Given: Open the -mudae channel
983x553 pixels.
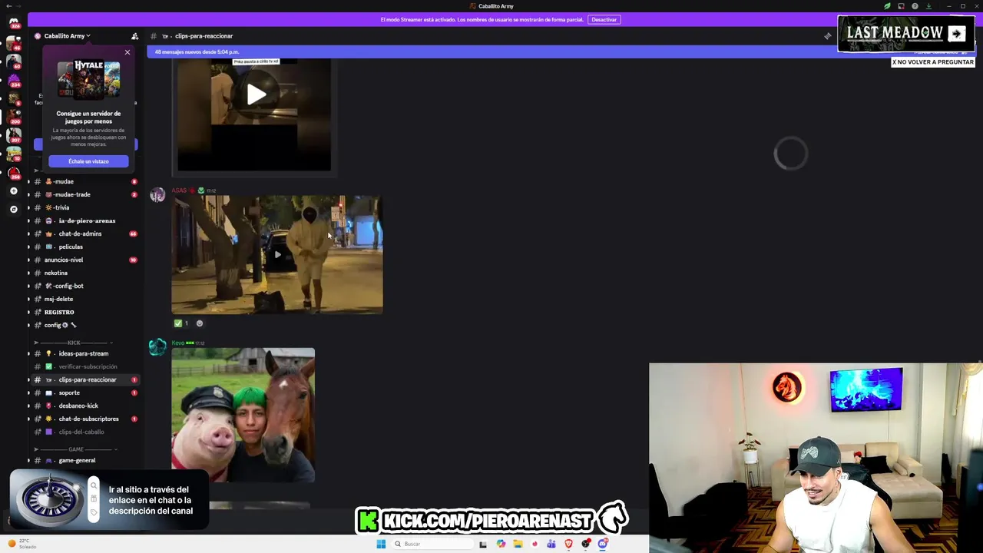Looking at the screenshot, I should click(x=84, y=181).
